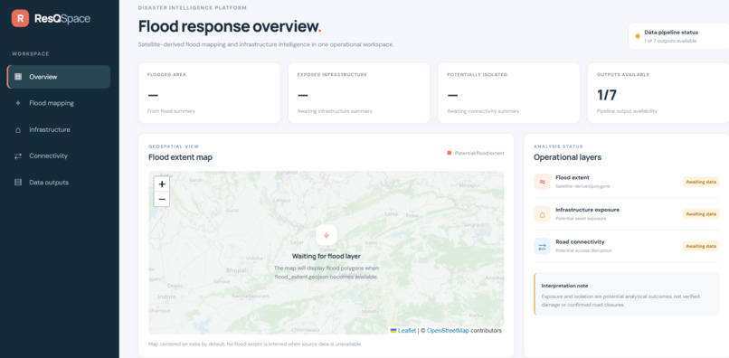Click the Operational layers heading
Image resolution: width=729 pixels, height=358 pixels.
pyautogui.click(x=567, y=157)
